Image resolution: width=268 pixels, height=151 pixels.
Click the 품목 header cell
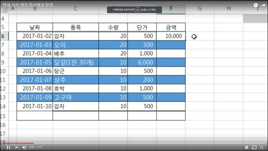pos(75,27)
